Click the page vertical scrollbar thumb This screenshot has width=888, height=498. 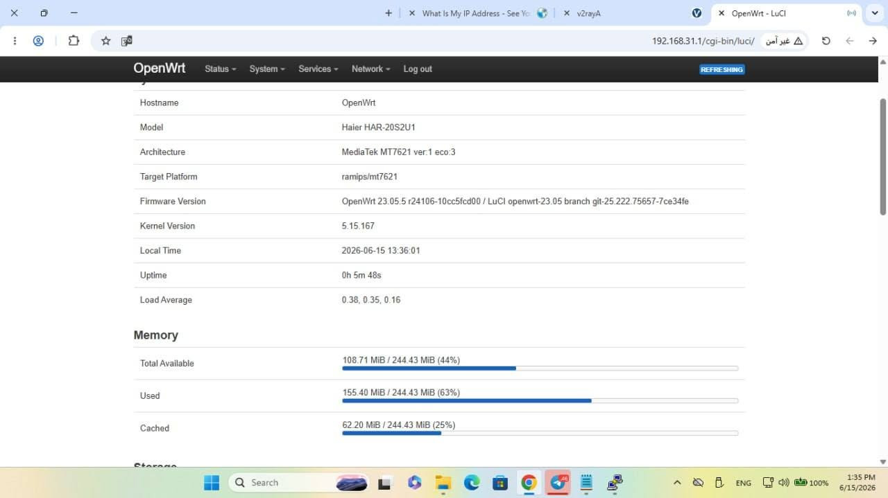pyautogui.click(x=883, y=156)
